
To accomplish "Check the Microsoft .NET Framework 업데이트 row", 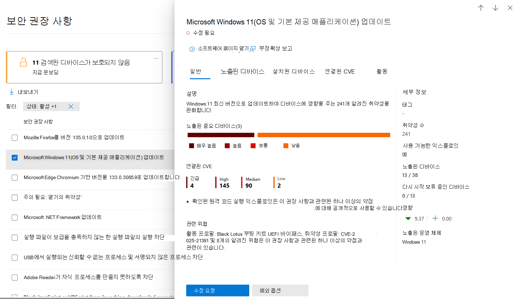I will click(14, 218).
